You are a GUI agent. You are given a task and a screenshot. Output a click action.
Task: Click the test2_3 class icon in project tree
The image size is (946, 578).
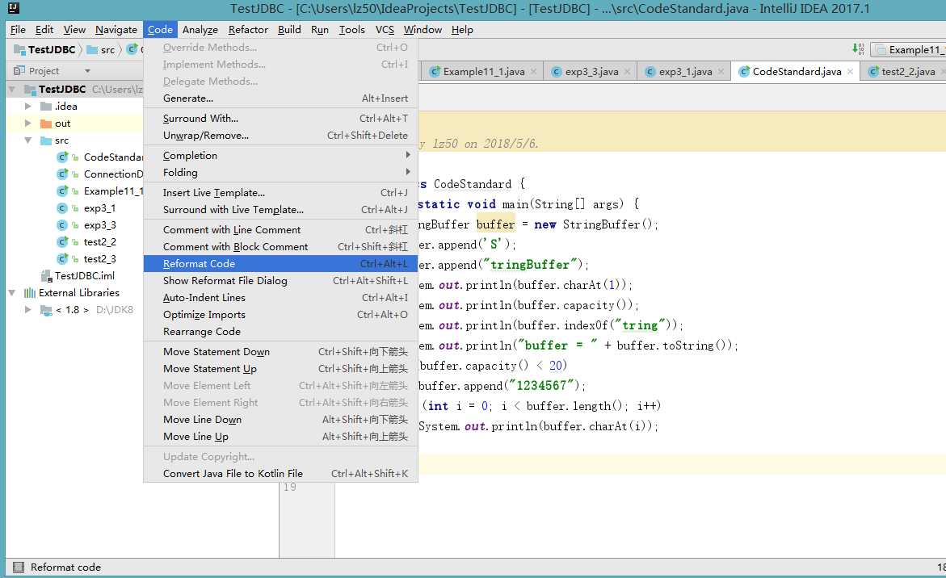62,258
